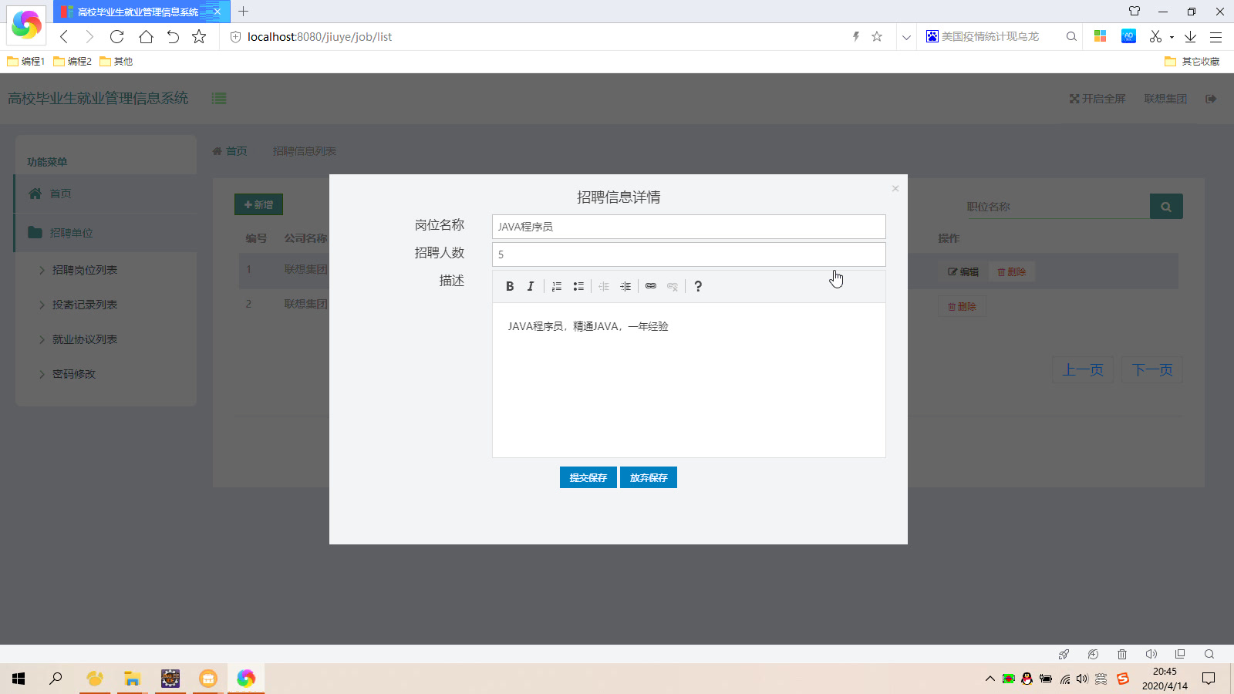
Task: Click 开启全屏 to enter fullscreen
Action: (x=1097, y=99)
